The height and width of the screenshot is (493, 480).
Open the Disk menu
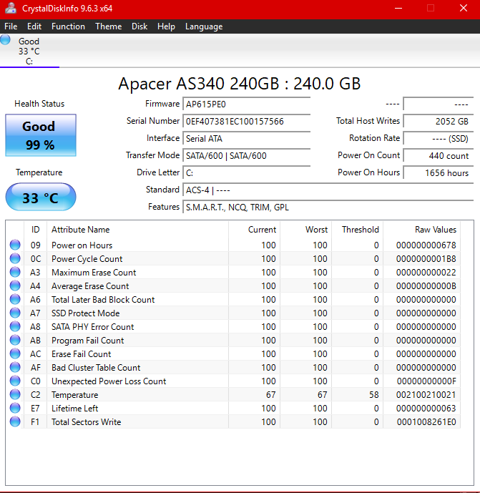point(139,26)
